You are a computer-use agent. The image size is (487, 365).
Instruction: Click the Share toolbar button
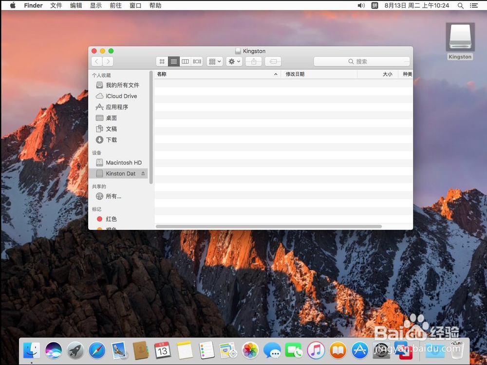coord(254,61)
